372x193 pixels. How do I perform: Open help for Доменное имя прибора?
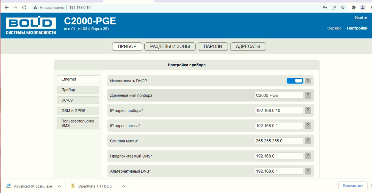tap(308, 95)
